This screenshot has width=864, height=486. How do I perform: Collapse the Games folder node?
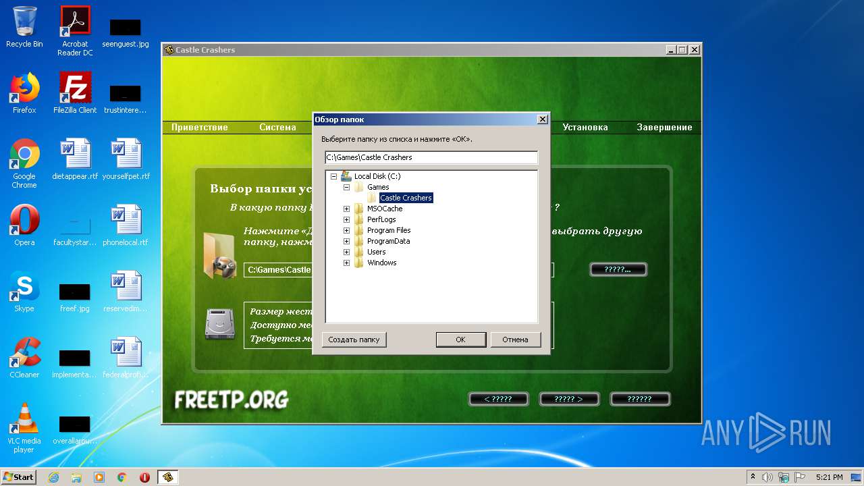(346, 187)
